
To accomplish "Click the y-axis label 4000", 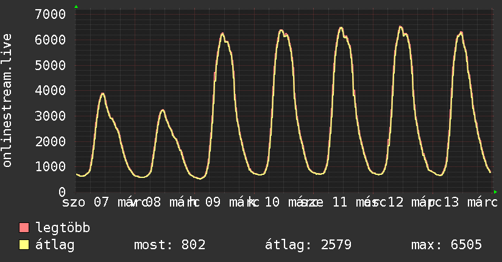I will tap(51, 90).
